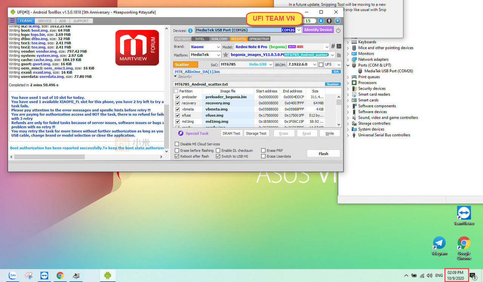Switch to the ADB tab
This screenshot has height=282, width=483.
tap(63, 21)
